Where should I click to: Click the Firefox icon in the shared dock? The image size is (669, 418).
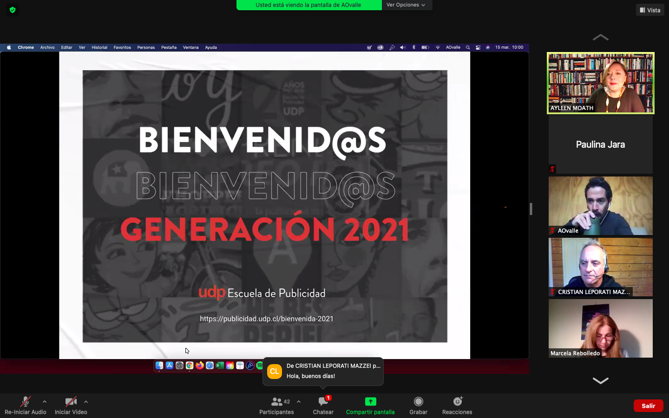(199, 366)
